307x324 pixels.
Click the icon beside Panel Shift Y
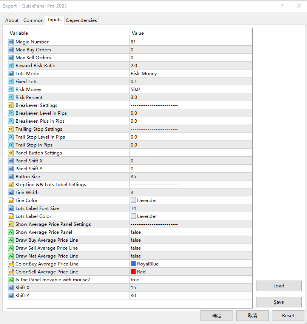click(11, 169)
